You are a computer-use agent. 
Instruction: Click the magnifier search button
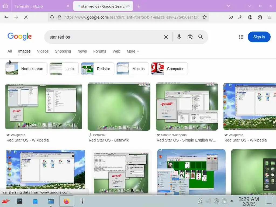point(201,37)
